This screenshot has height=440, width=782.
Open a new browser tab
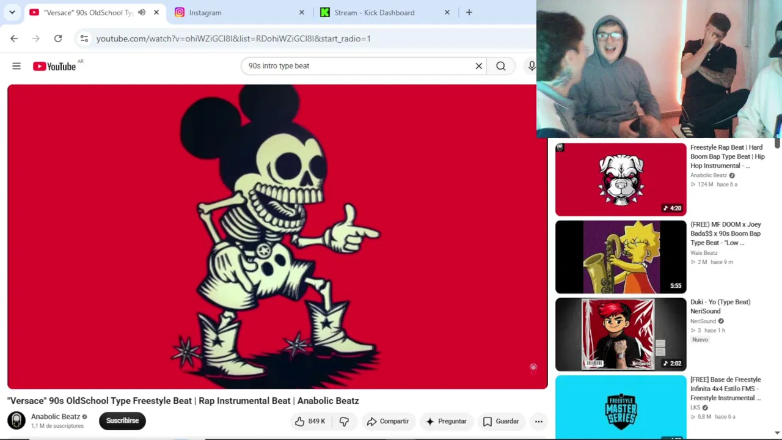tap(469, 12)
